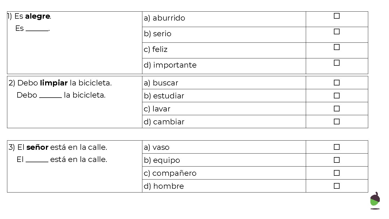
Task: Select the 'compañero' answer checkbox
Action: tap(337, 173)
